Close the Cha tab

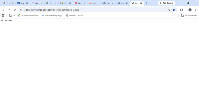pyautogui.click(x=13, y=3)
